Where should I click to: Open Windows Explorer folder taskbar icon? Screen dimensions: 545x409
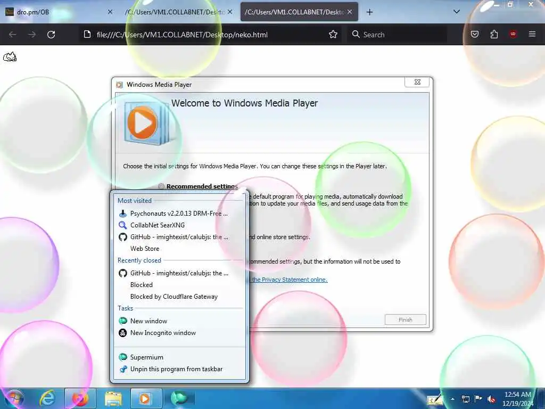coord(113,398)
